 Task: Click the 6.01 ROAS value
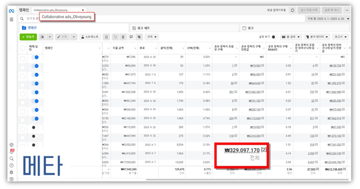coord(288,92)
